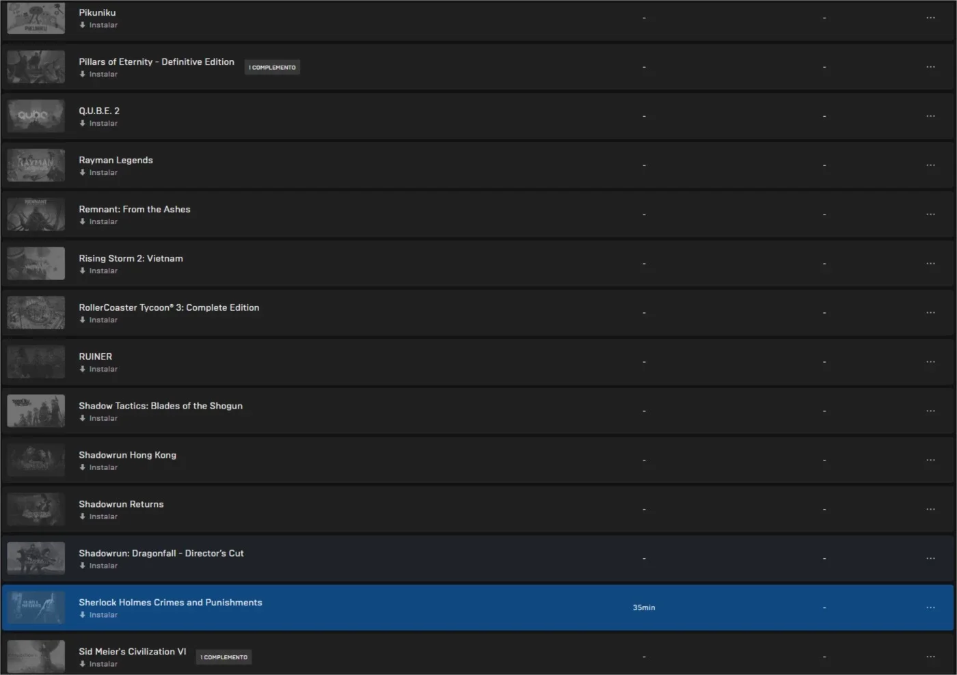Image resolution: width=957 pixels, height=675 pixels.
Task: Click the Rising Storm 2: Vietnam thumbnail
Action: click(x=36, y=264)
